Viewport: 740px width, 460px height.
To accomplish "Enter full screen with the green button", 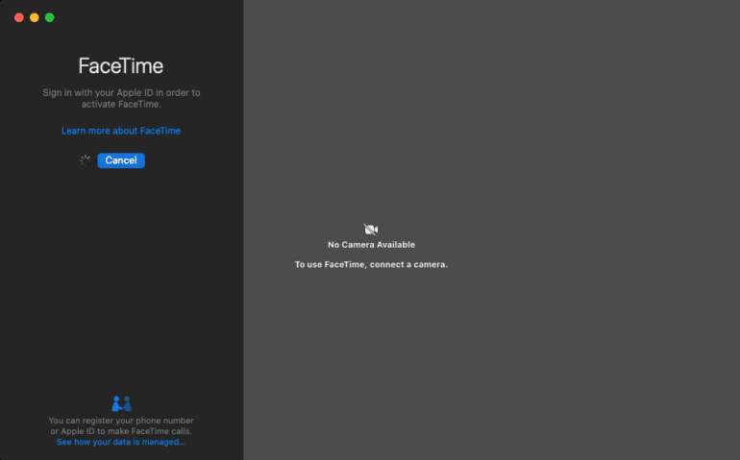I will (50, 17).
